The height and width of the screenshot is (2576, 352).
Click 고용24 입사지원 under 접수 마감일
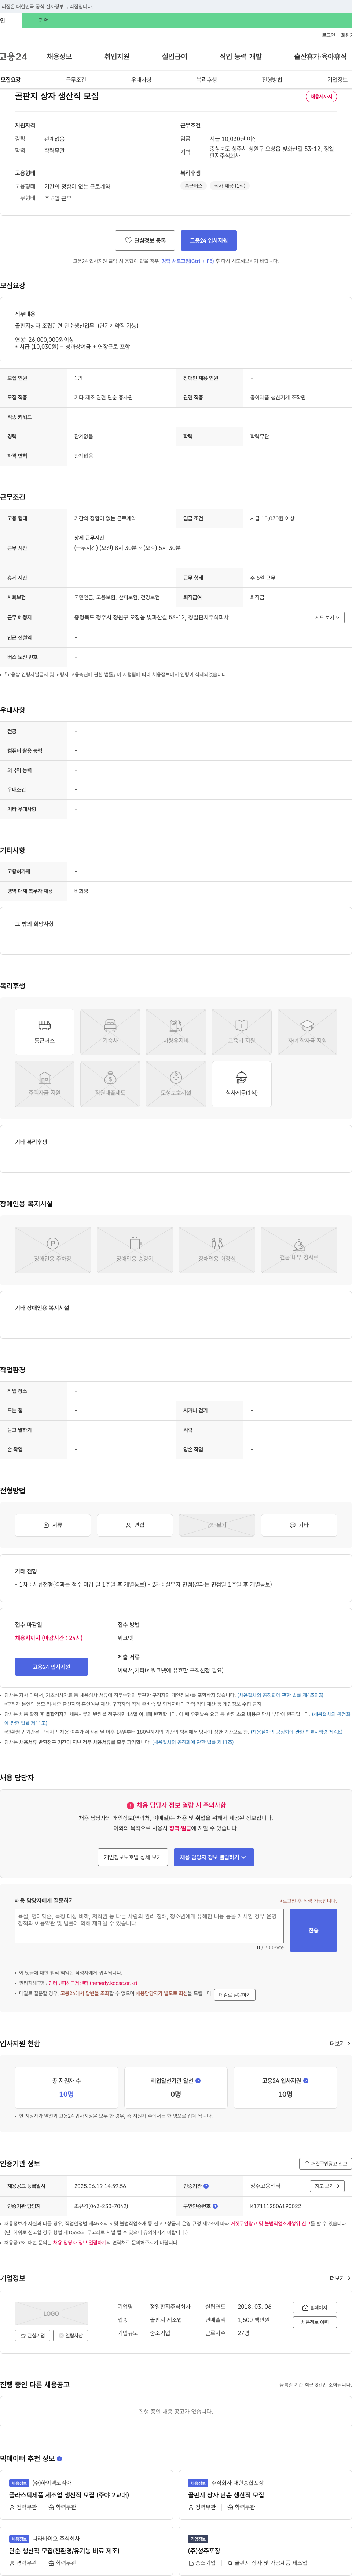51,1666
